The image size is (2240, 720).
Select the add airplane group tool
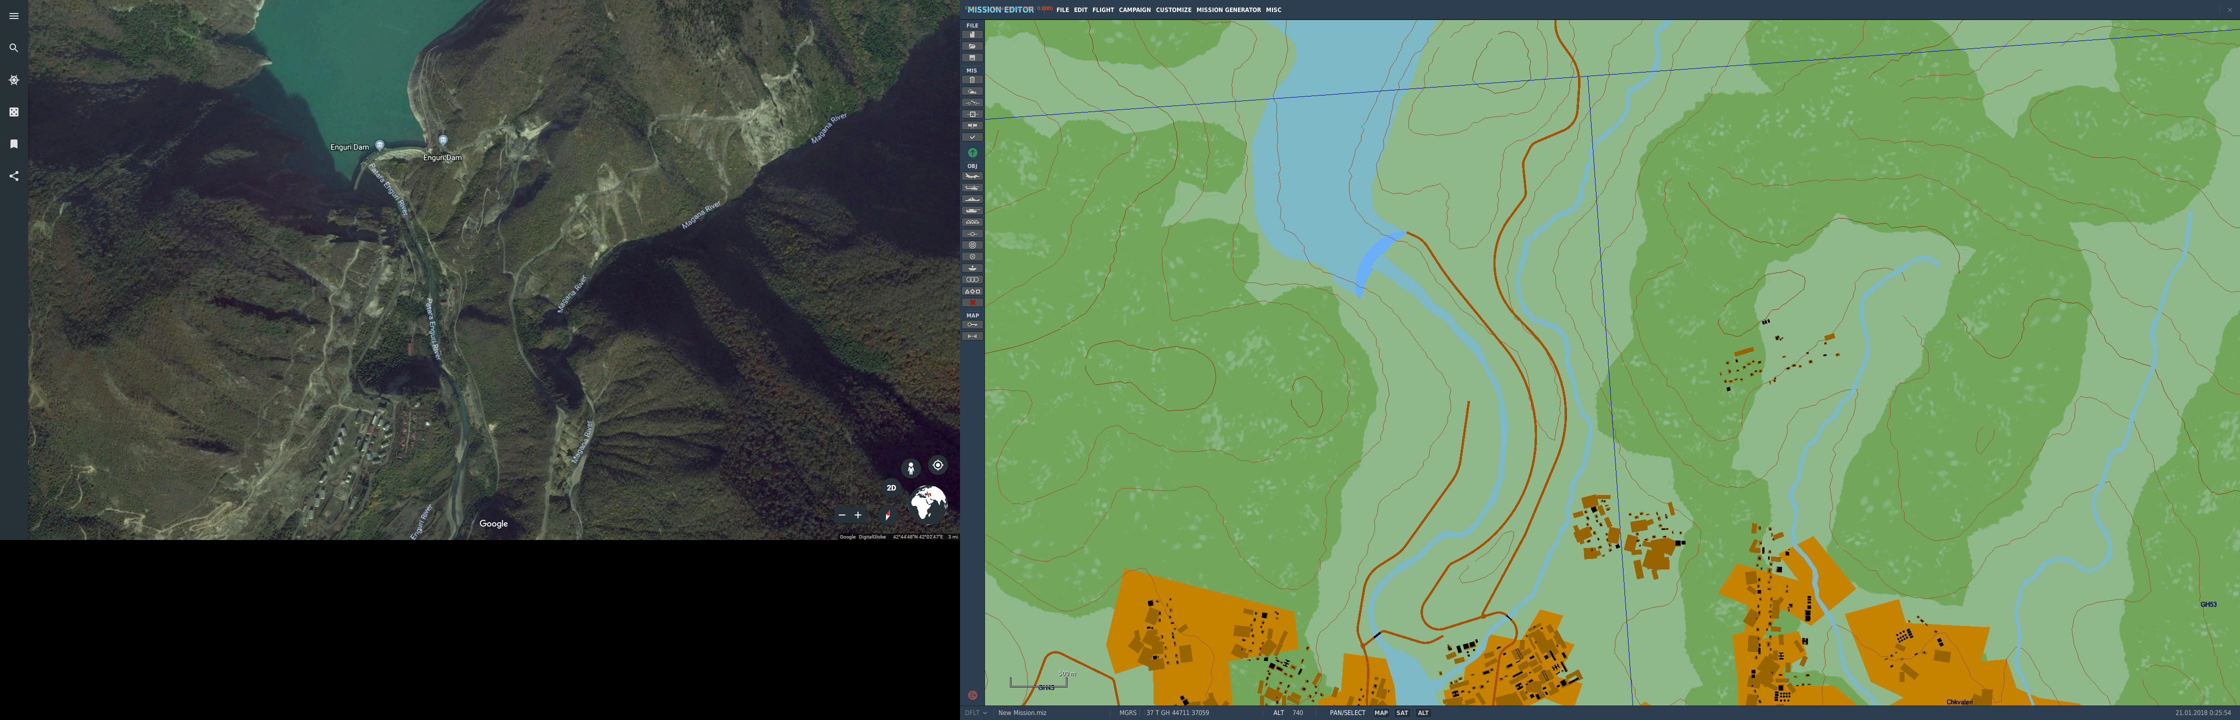[972, 176]
